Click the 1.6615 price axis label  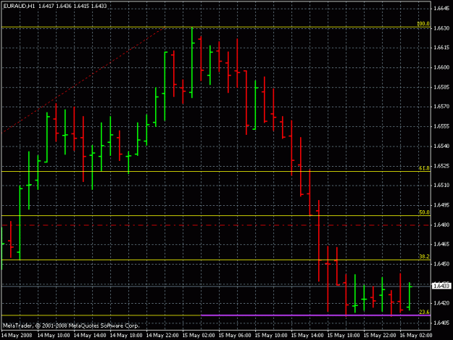[441, 48]
